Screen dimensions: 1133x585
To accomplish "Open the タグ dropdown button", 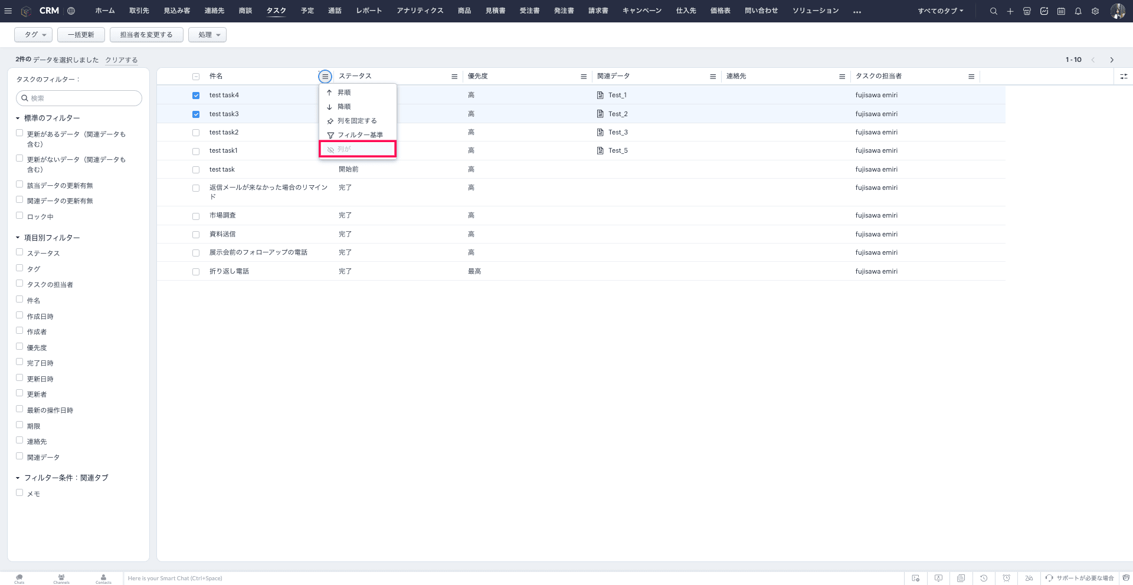I will (x=34, y=35).
